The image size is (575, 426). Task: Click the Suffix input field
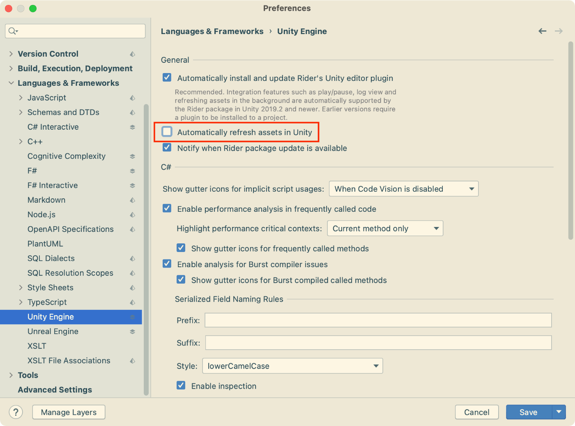point(378,343)
